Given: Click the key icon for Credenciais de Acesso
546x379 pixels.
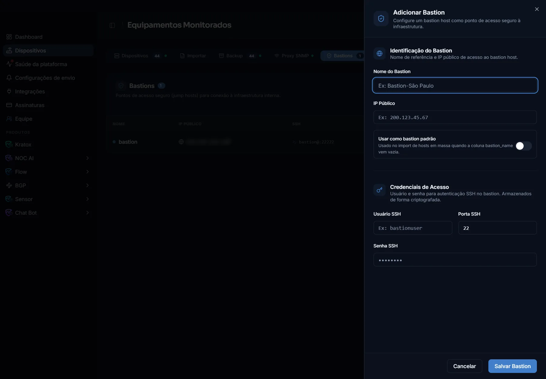Looking at the screenshot, I should (379, 190).
